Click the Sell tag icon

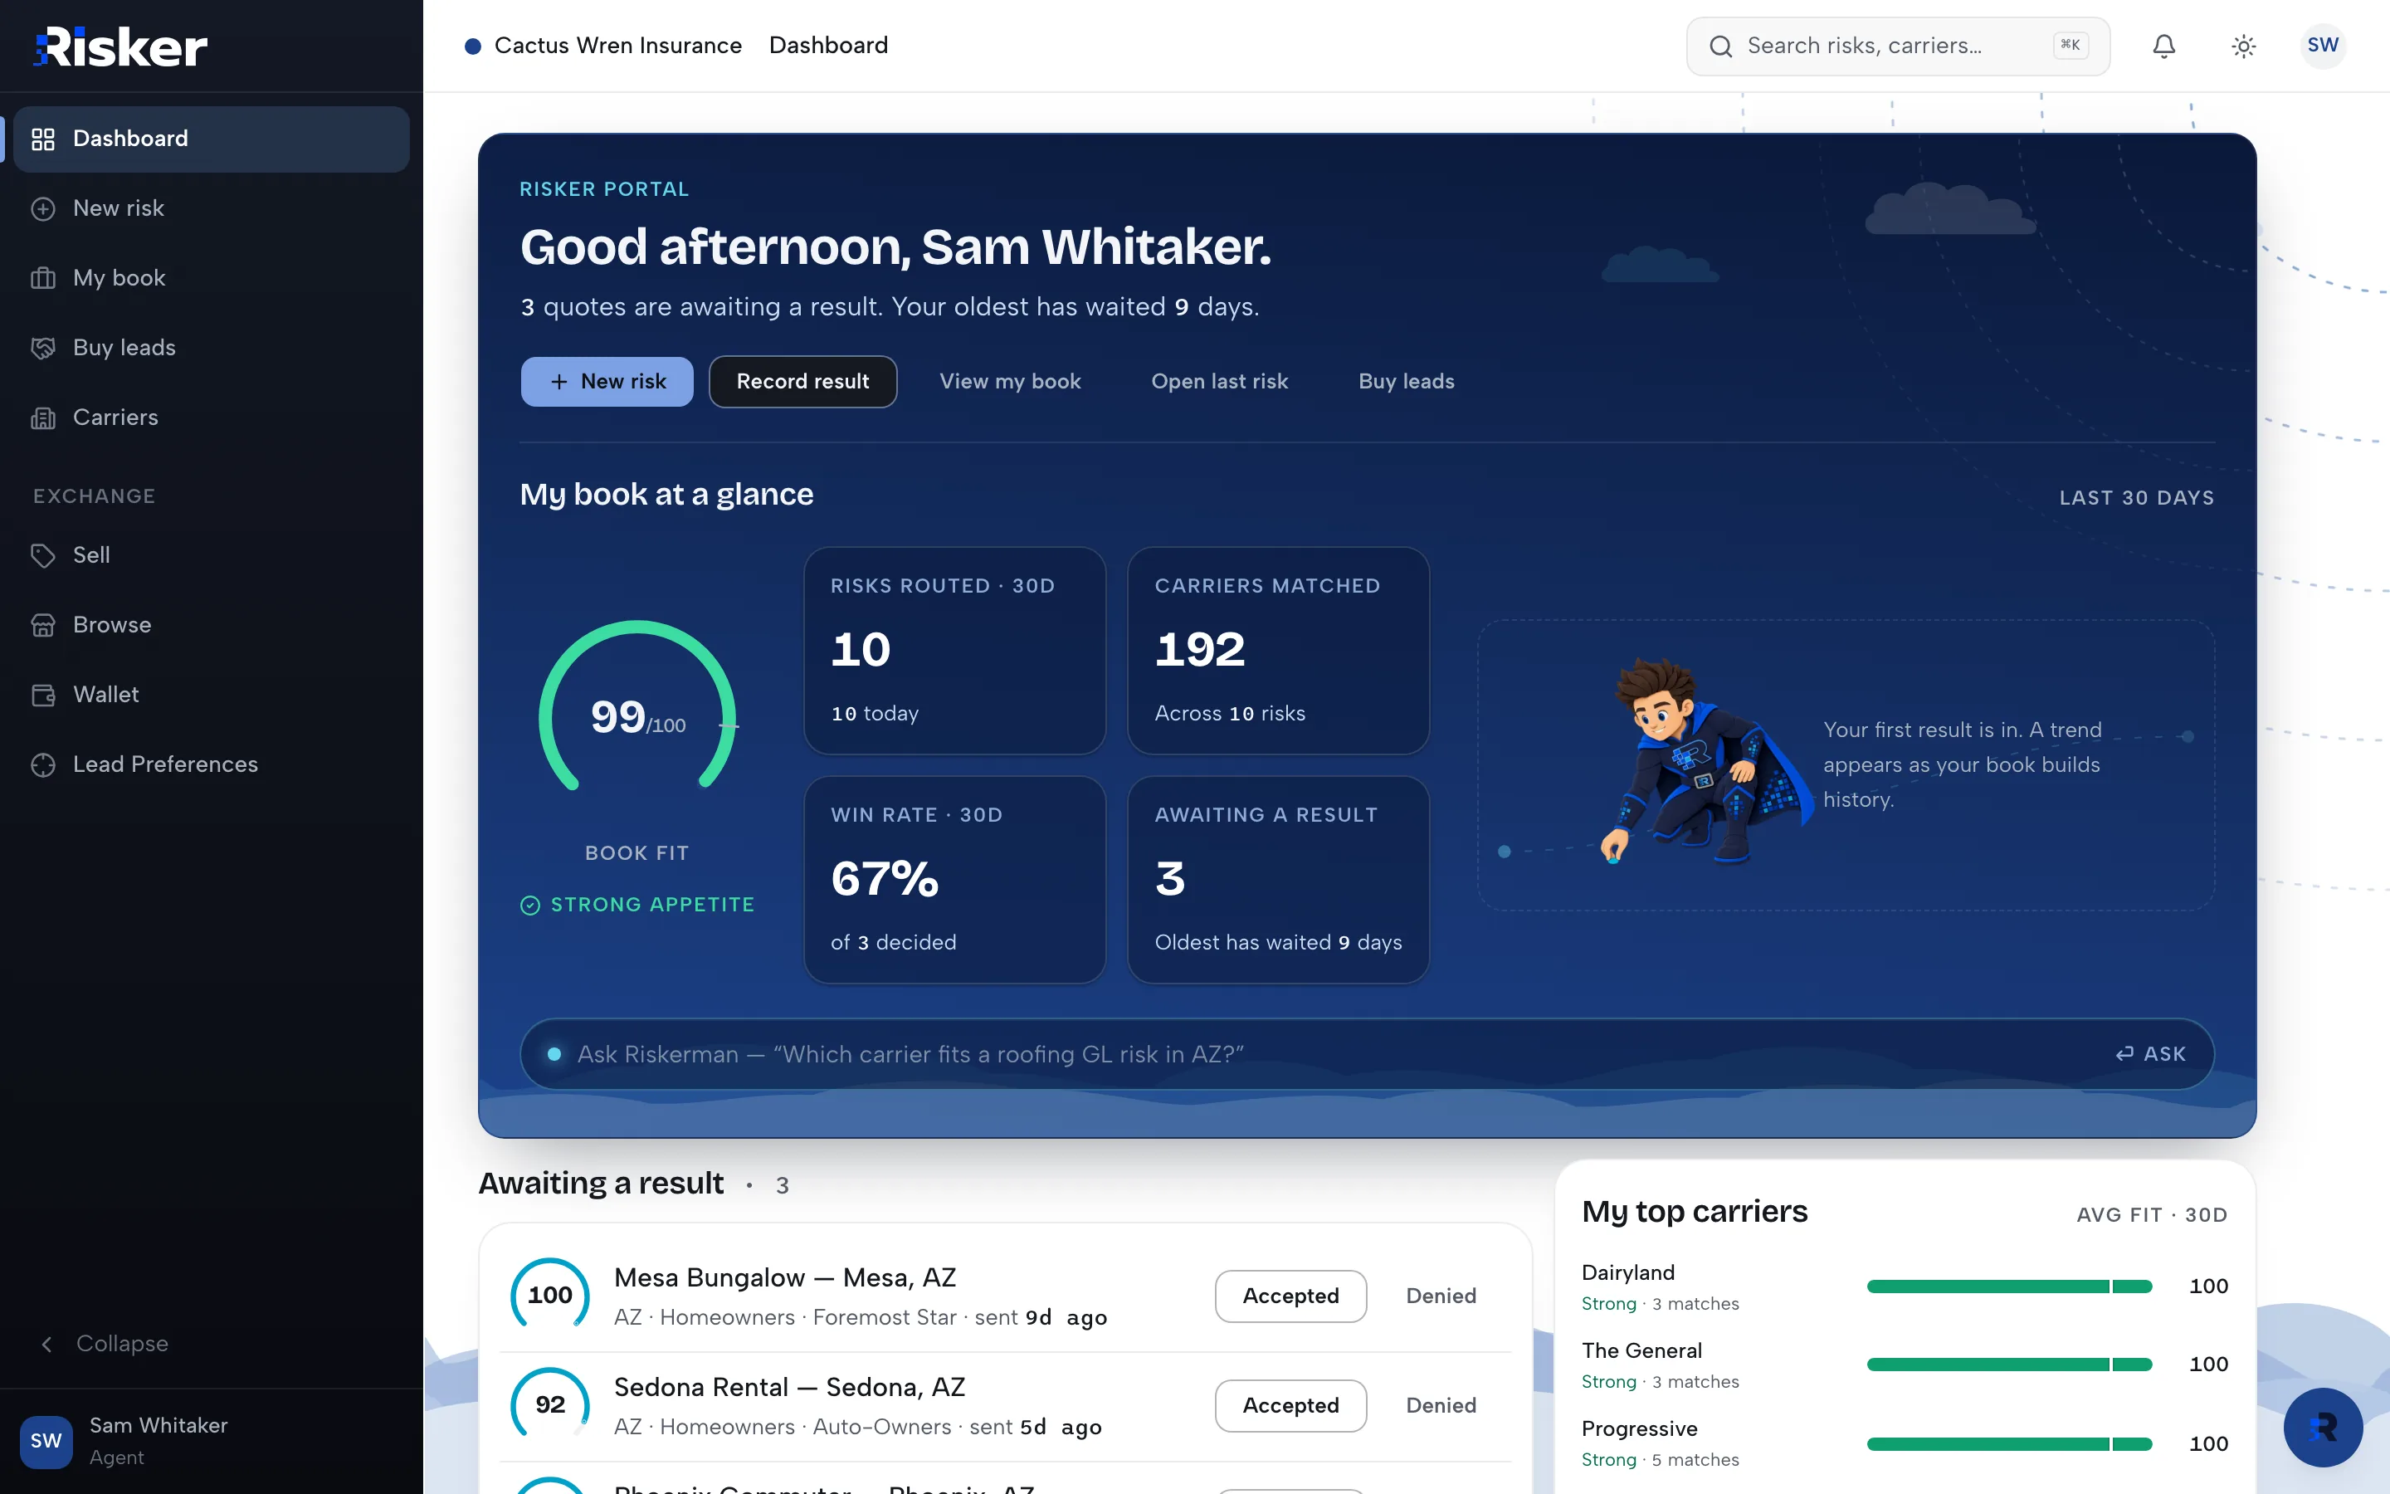[42, 555]
